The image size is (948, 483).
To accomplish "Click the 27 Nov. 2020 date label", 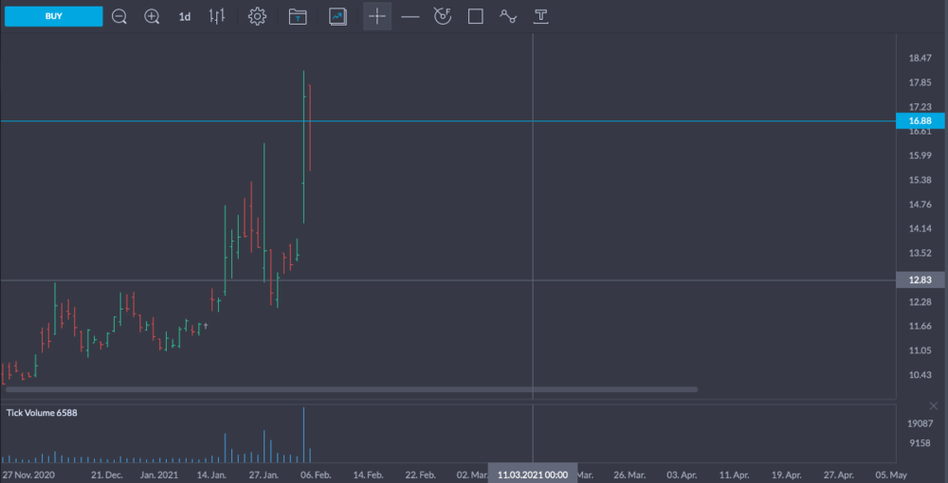I will (x=28, y=475).
